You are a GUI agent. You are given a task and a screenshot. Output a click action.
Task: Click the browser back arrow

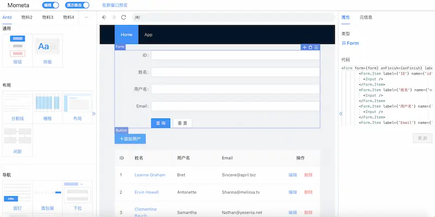(104, 17)
